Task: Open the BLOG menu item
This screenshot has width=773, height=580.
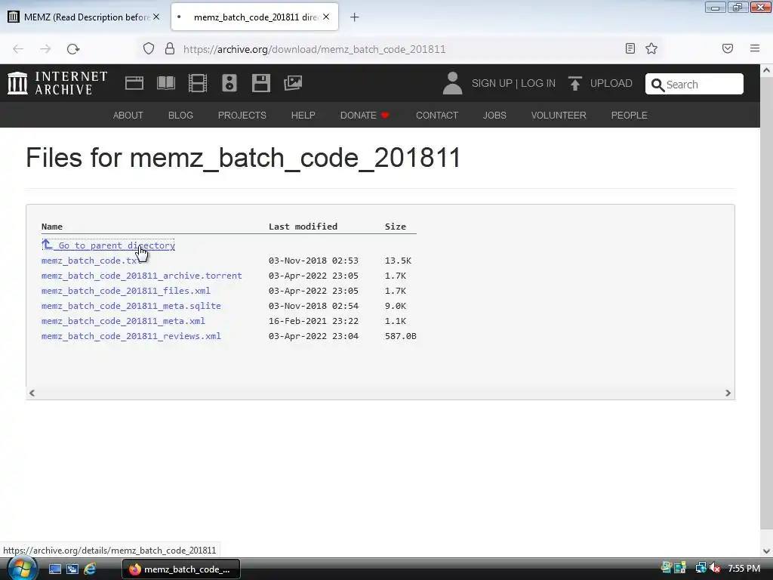Action: (180, 115)
